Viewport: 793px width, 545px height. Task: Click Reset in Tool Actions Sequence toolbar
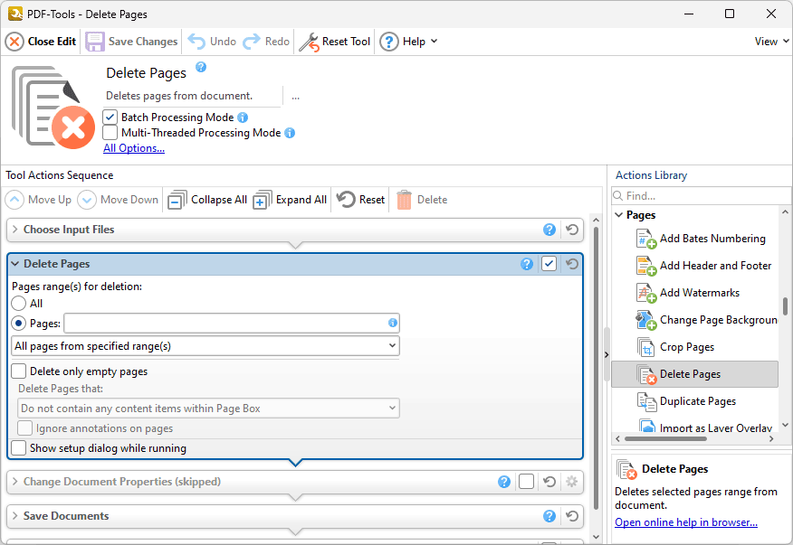(360, 200)
